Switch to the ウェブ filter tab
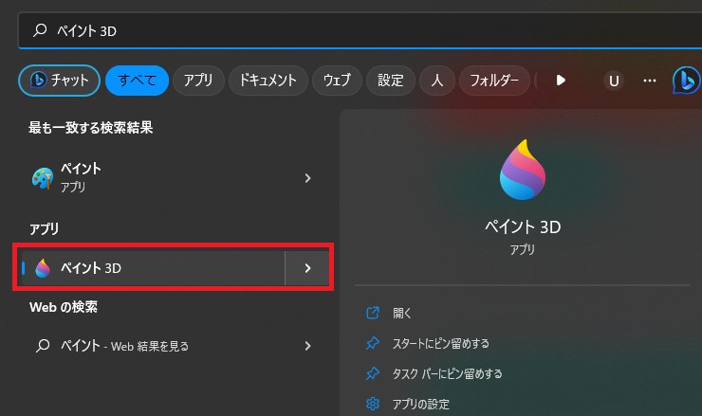 [x=337, y=81]
